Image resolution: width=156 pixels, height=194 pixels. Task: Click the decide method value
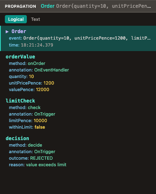pos(35,145)
